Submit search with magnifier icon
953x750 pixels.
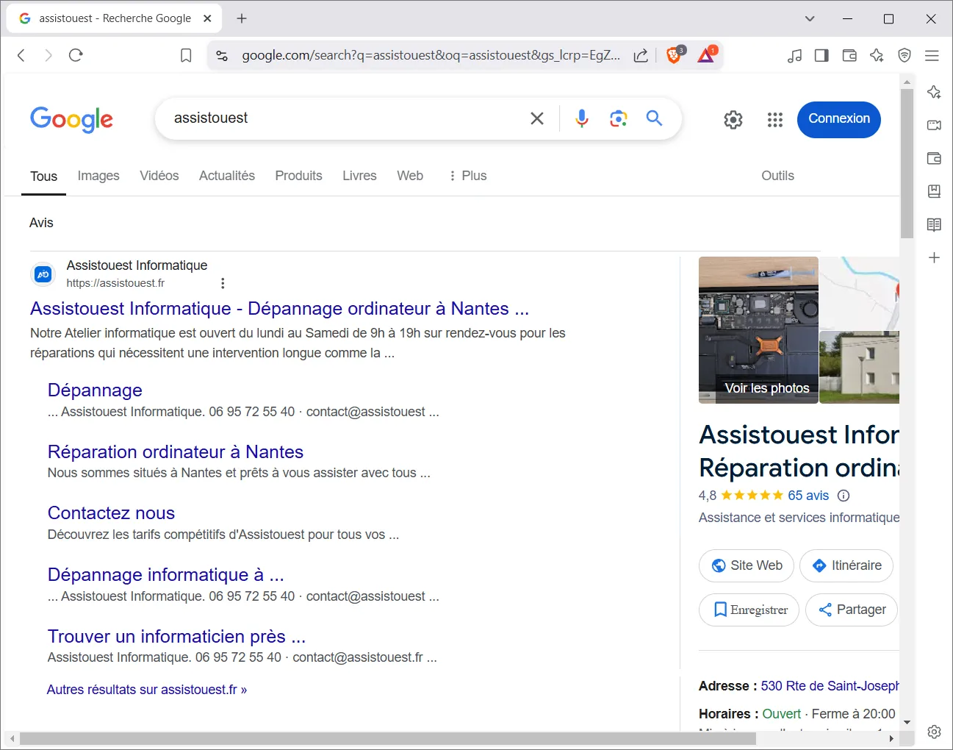pyautogui.click(x=654, y=118)
